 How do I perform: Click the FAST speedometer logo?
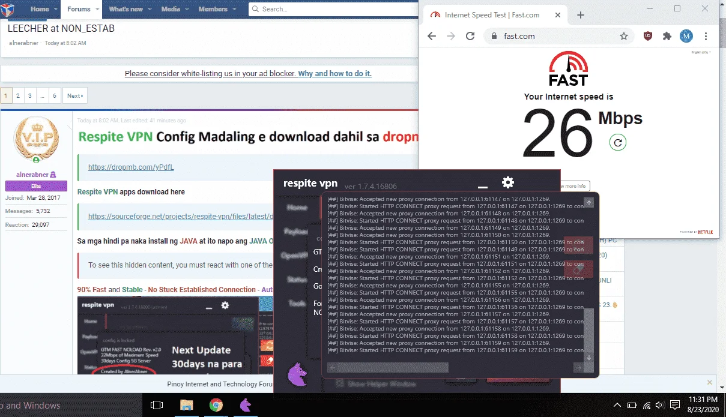pos(568,68)
